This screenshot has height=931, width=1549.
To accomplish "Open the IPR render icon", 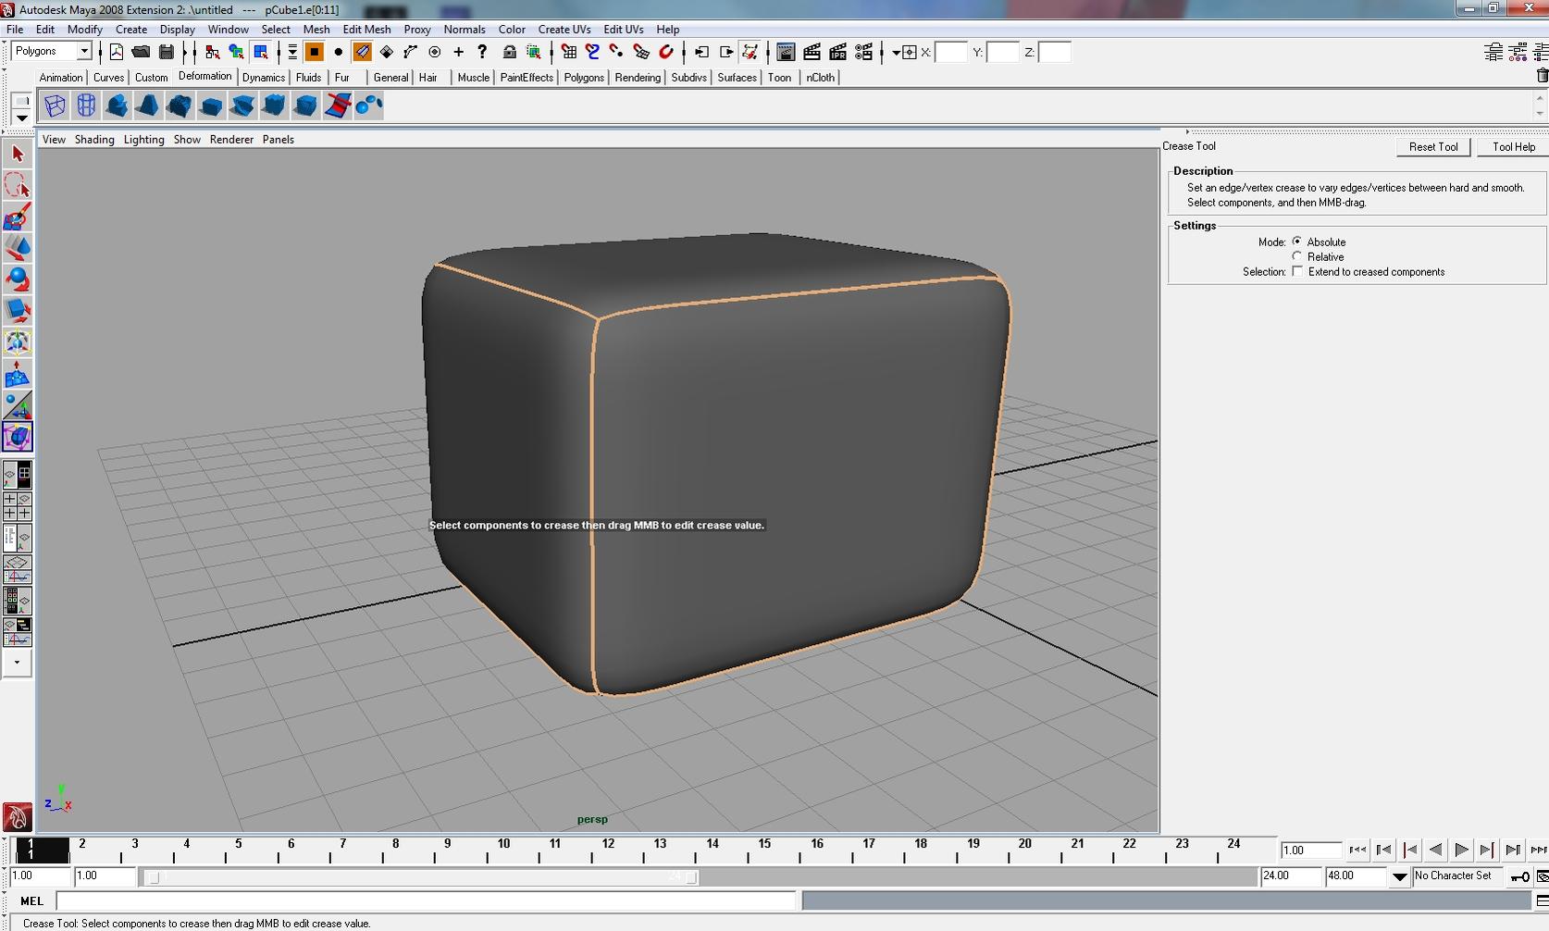I will click(837, 53).
